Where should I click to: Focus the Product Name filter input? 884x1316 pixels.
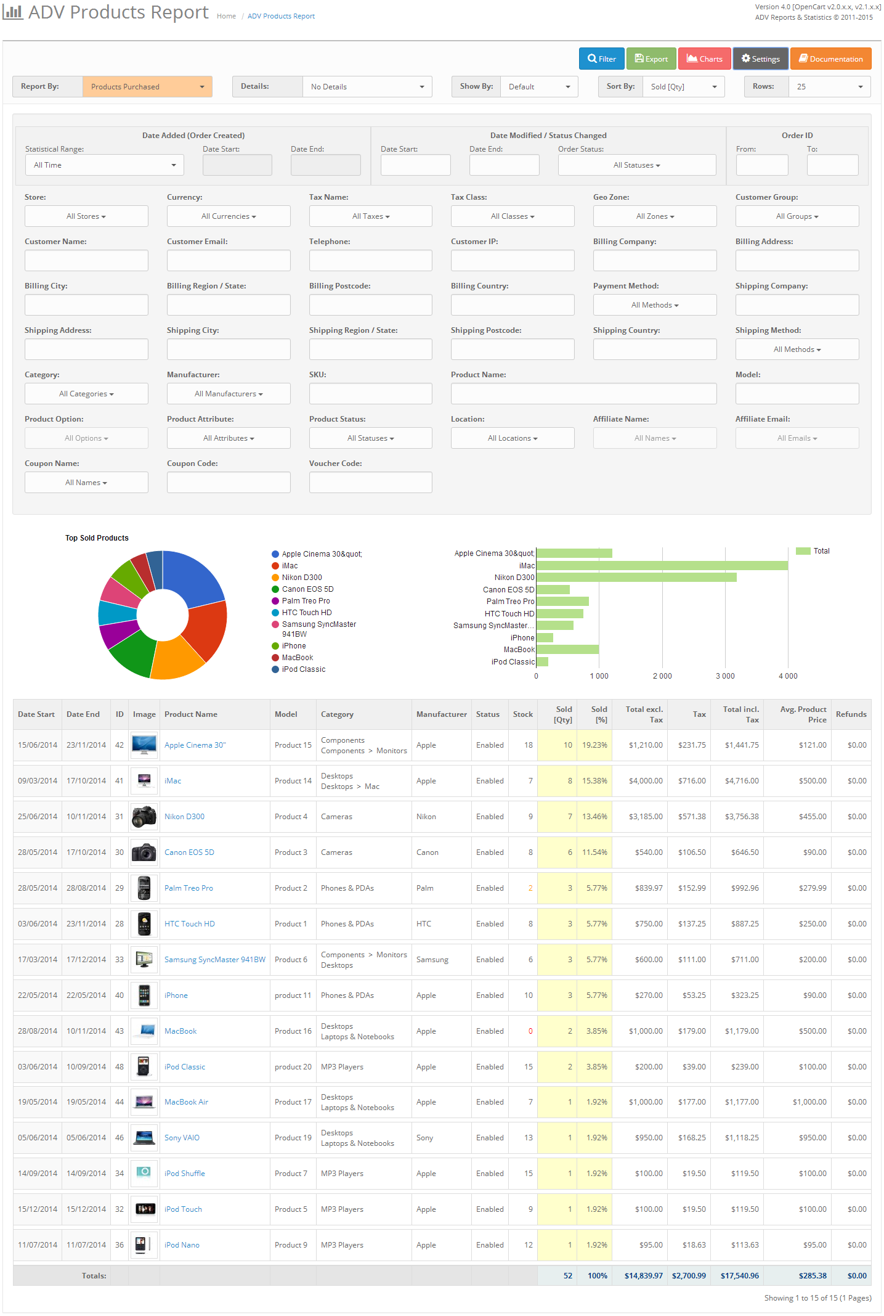pos(584,394)
